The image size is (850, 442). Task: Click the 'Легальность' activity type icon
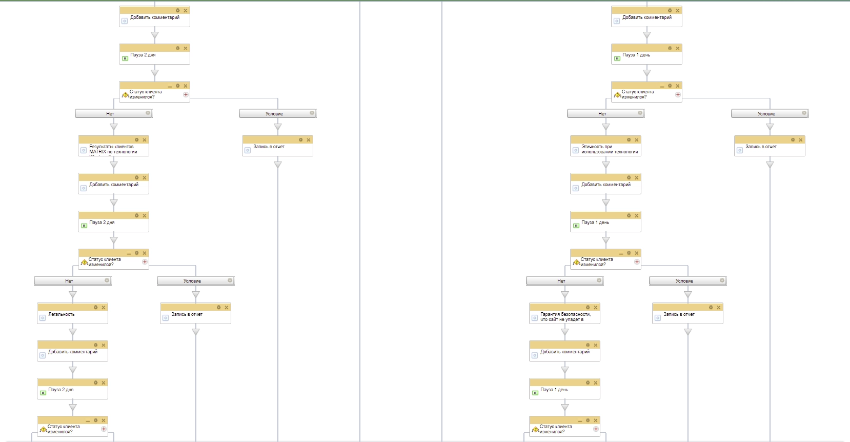tap(43, 318)
